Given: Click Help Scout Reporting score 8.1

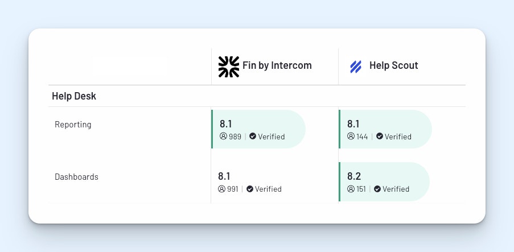Looking at the screenshot, I should pos(353,124).
